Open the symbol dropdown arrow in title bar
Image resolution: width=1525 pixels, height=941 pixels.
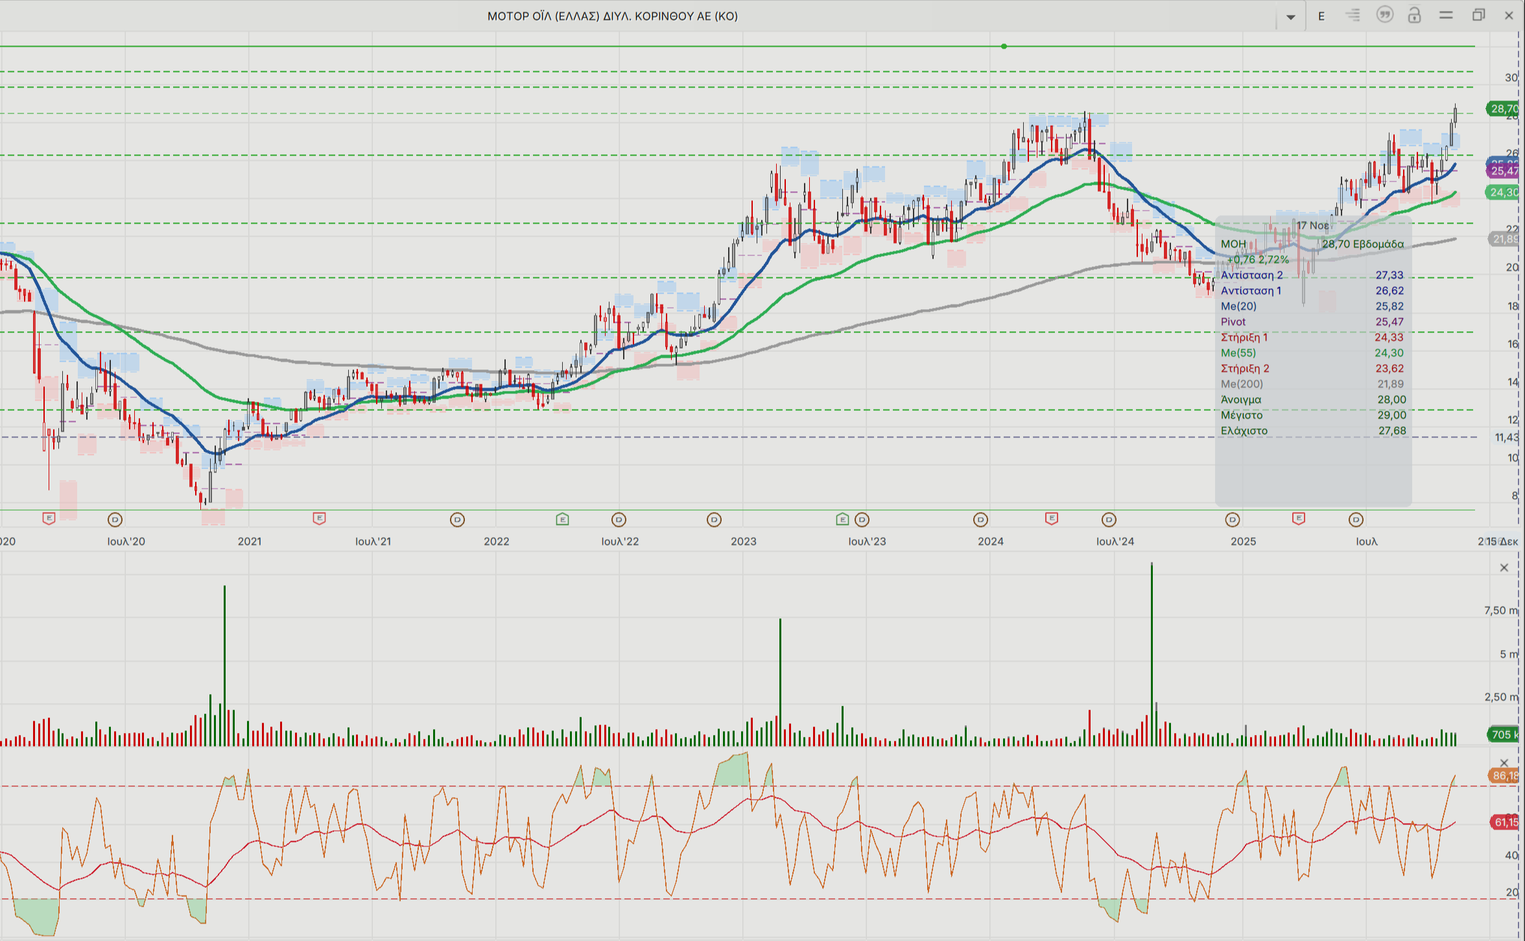pyautogui.click(x=1290, y=17)
